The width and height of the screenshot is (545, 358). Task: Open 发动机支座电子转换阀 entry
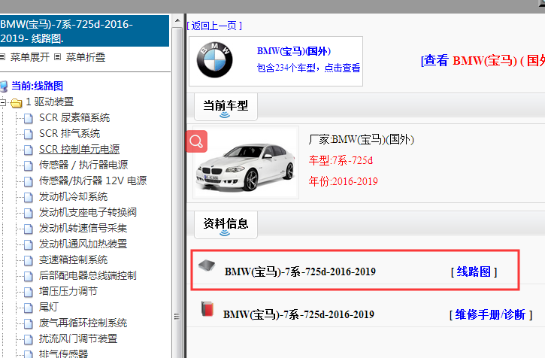tap(88, 212)
